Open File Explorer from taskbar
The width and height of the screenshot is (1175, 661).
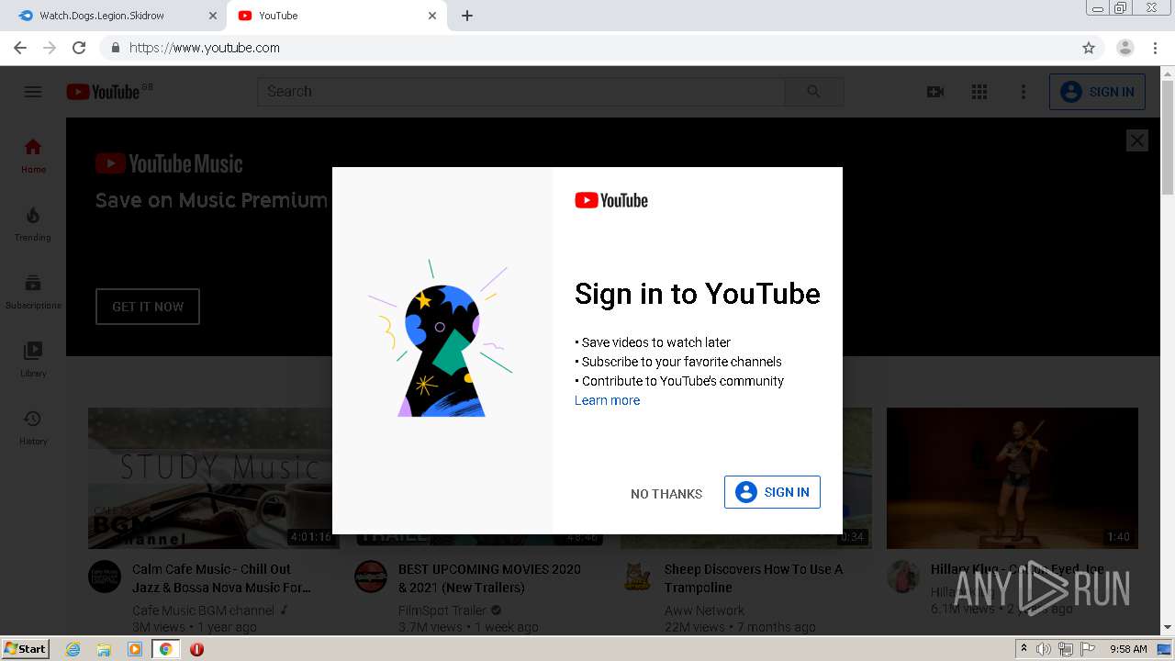[x=104, y=649]
